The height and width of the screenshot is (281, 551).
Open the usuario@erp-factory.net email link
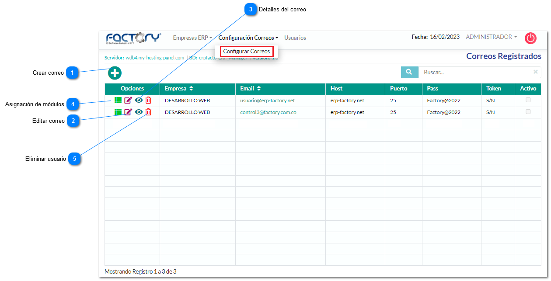(x=268, y=101)
